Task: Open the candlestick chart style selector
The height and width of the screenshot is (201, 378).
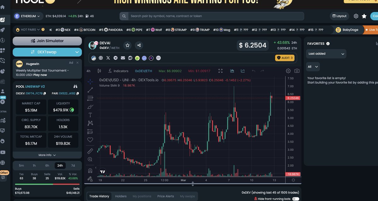Action: pos(99,71)
